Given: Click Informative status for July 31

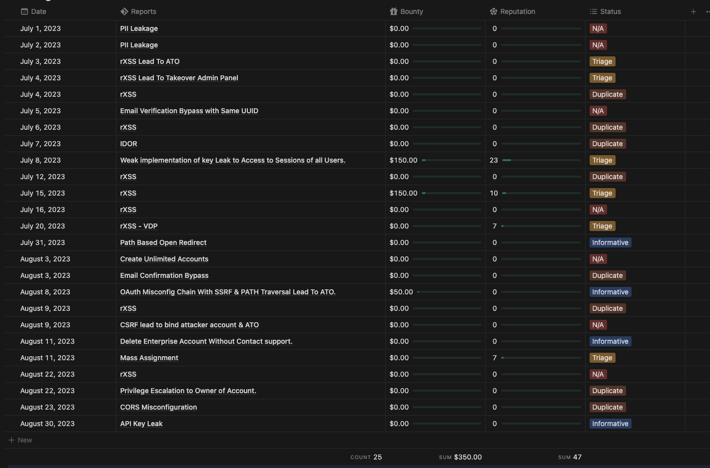Looking at the screenshot, I should (x=610, y=242).
